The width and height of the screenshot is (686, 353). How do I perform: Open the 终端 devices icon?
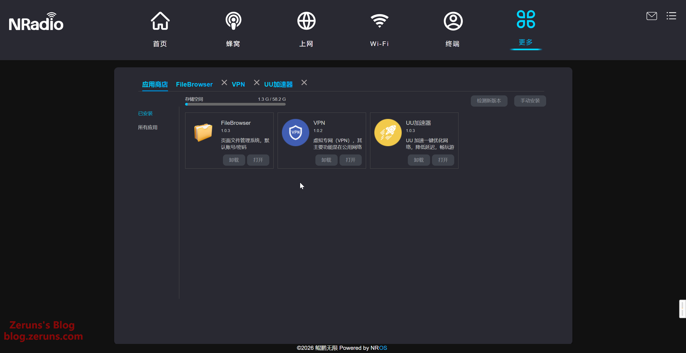(x=453, y=21)
